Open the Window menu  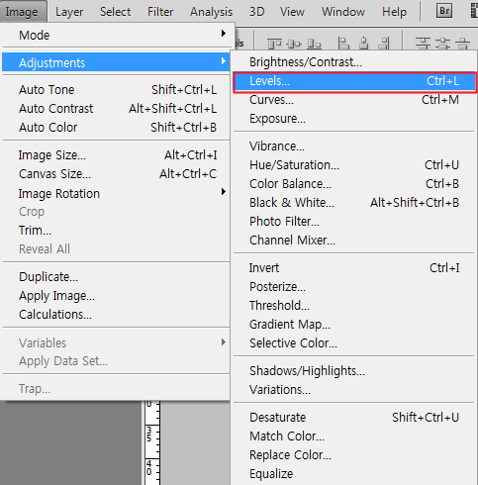click(343, 12)
